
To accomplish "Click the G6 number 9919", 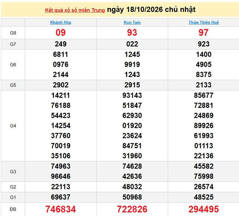I will [132, 64].
